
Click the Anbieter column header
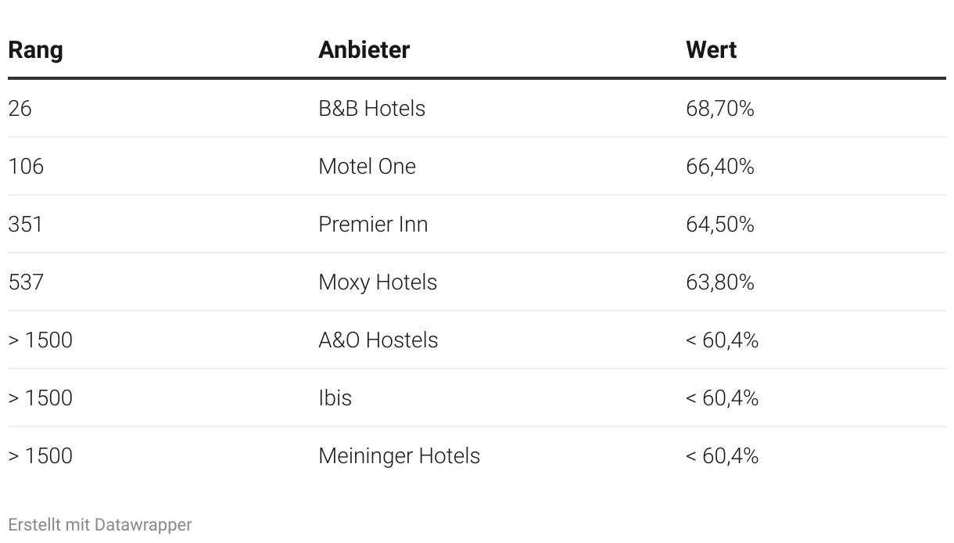click(364, 50)
